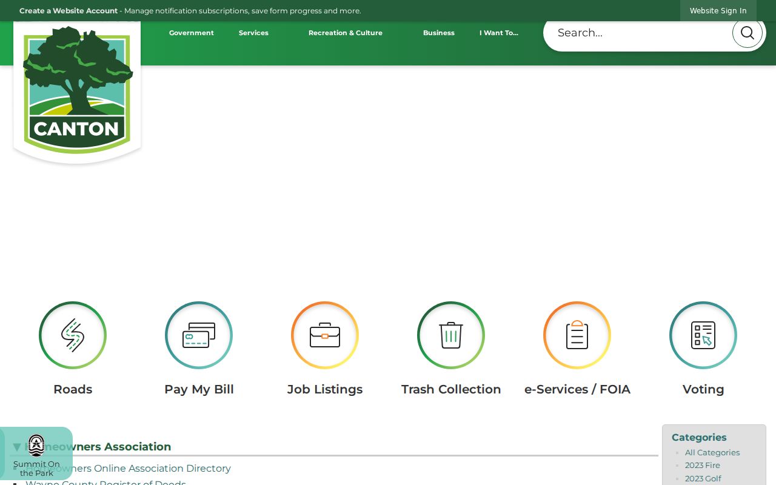Open the Summit On the Park widget
The image size is (776, 485).
coord(36,455)
